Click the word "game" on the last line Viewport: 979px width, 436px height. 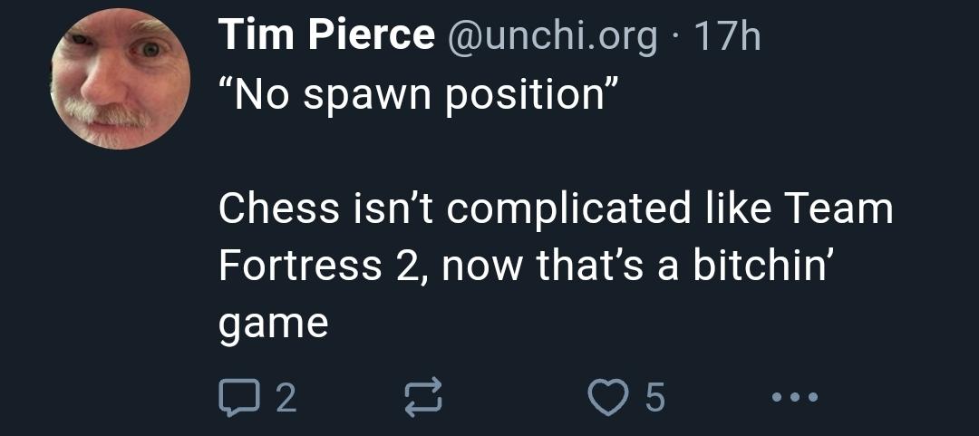pos(273,323)
